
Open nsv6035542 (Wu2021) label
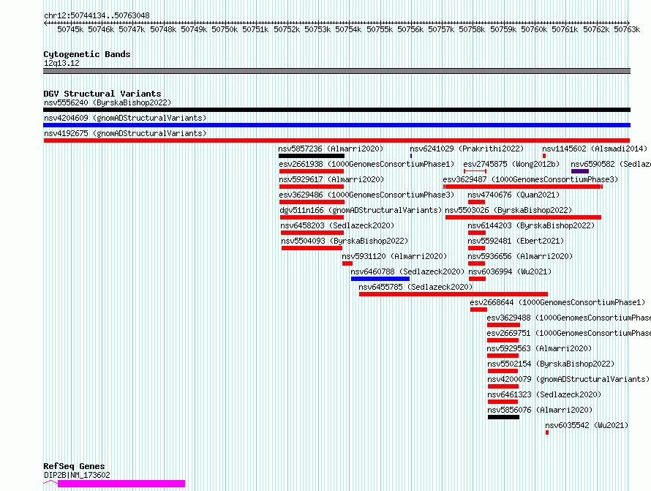pos(587,425)
